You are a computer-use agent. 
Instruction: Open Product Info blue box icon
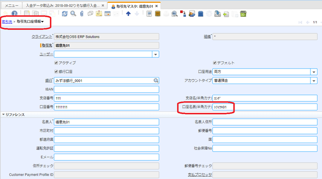[x=200, y=14]
